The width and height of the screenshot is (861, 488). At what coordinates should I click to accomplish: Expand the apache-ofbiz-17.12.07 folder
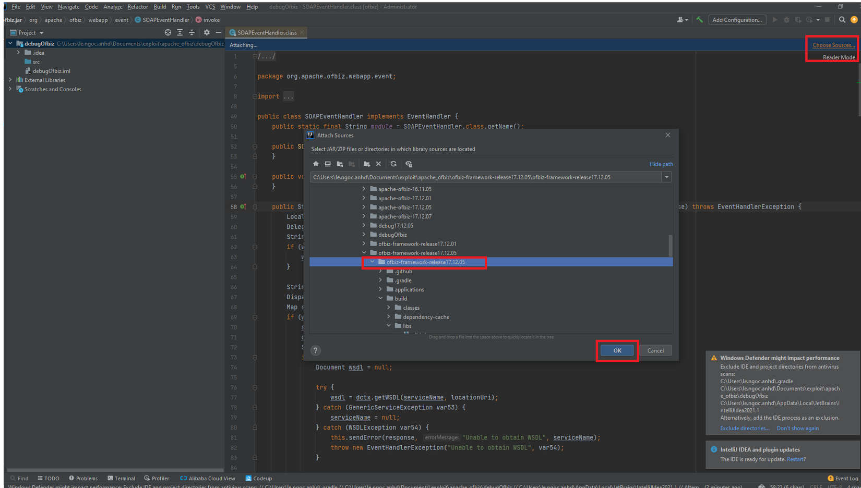[x=364, y=216]
